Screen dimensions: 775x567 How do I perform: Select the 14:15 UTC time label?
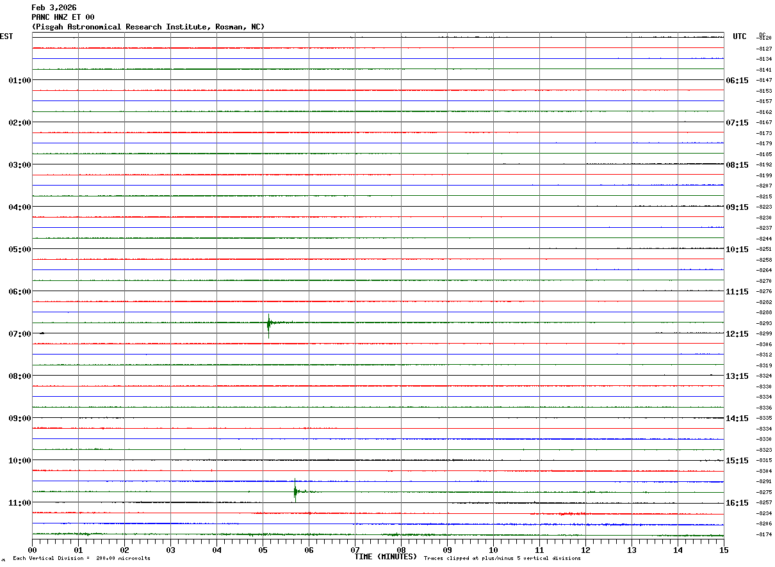click(737, 419)
